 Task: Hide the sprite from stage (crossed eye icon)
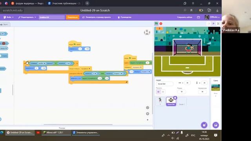(163, 92)
